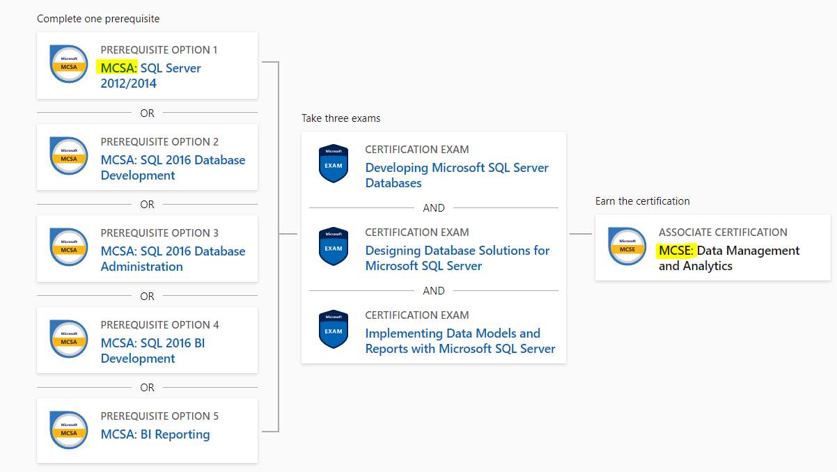The width and height of the screenshot is (837, 472).
Task: Click the MCSA badge beside BI Reporting
Action: click(x=69, y=430)
